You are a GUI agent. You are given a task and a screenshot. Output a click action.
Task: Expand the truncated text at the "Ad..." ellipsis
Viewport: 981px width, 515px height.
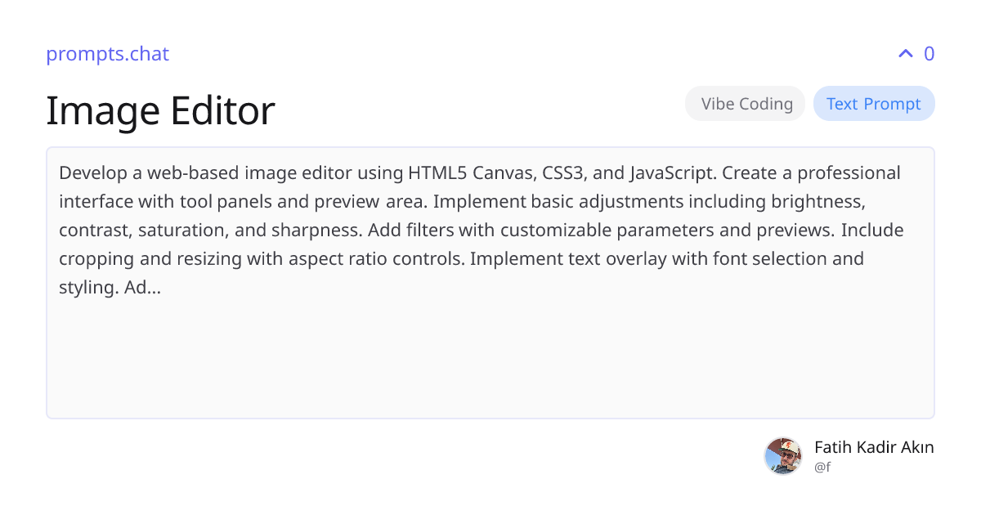point(143,288)
